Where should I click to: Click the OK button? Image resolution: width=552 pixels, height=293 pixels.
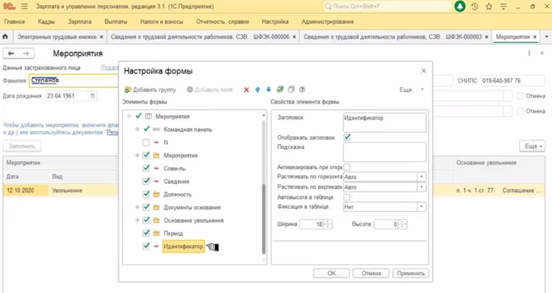coord(331,273)
